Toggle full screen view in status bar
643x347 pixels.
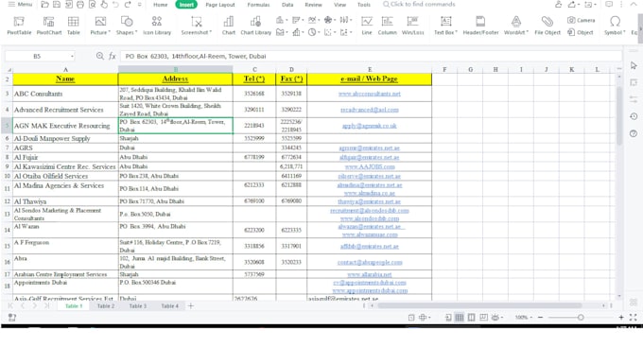click(x=634, y=317)
